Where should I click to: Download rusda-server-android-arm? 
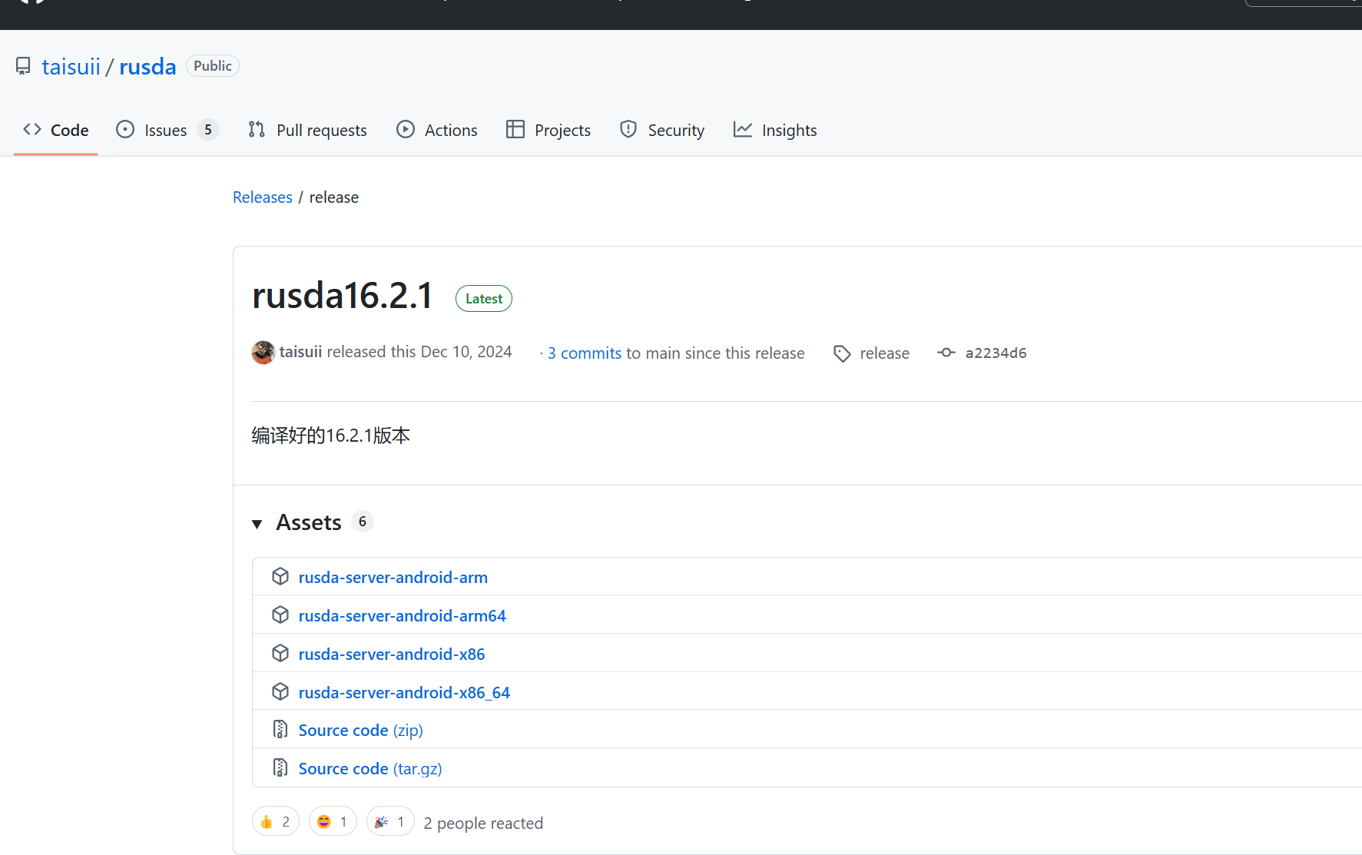393,578
